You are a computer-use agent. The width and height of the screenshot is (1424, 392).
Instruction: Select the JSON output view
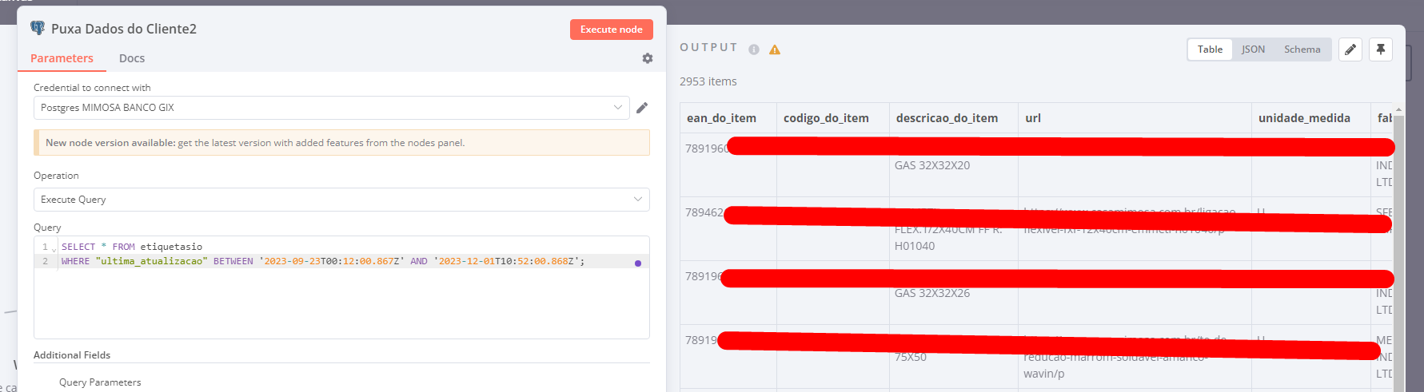click(1253, 49)
